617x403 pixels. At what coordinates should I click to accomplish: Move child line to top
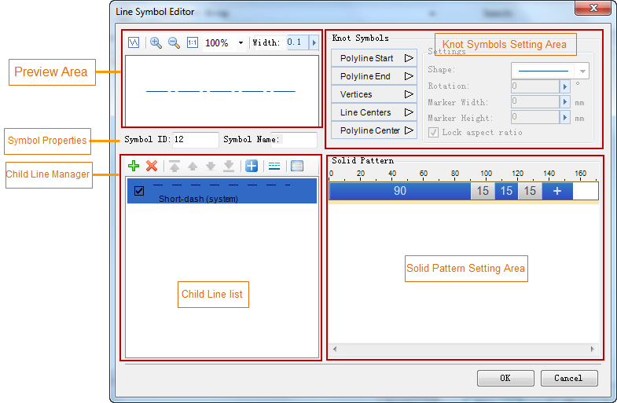[174, 166]
